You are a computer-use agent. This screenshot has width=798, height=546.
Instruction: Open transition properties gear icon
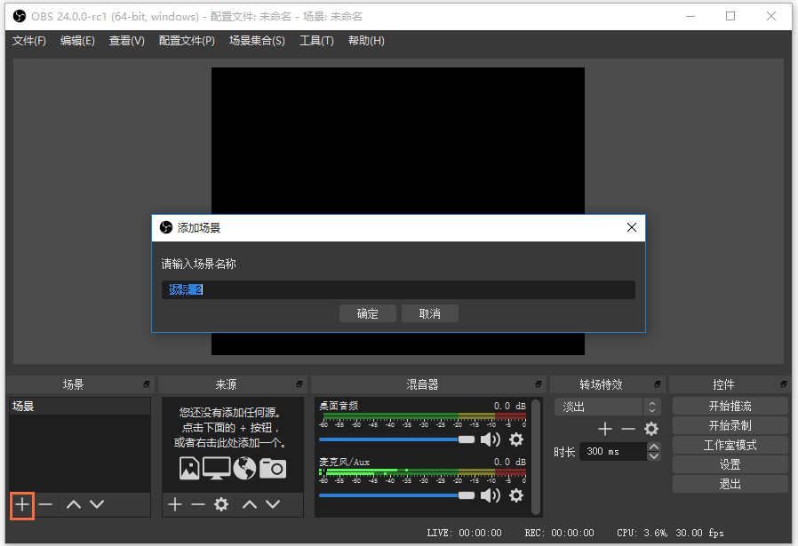point(651,429)
